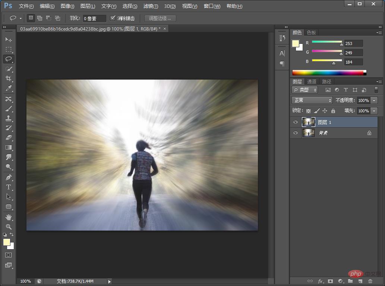
Task: Open the Layers panel menu
Action: tap(379, 81)
